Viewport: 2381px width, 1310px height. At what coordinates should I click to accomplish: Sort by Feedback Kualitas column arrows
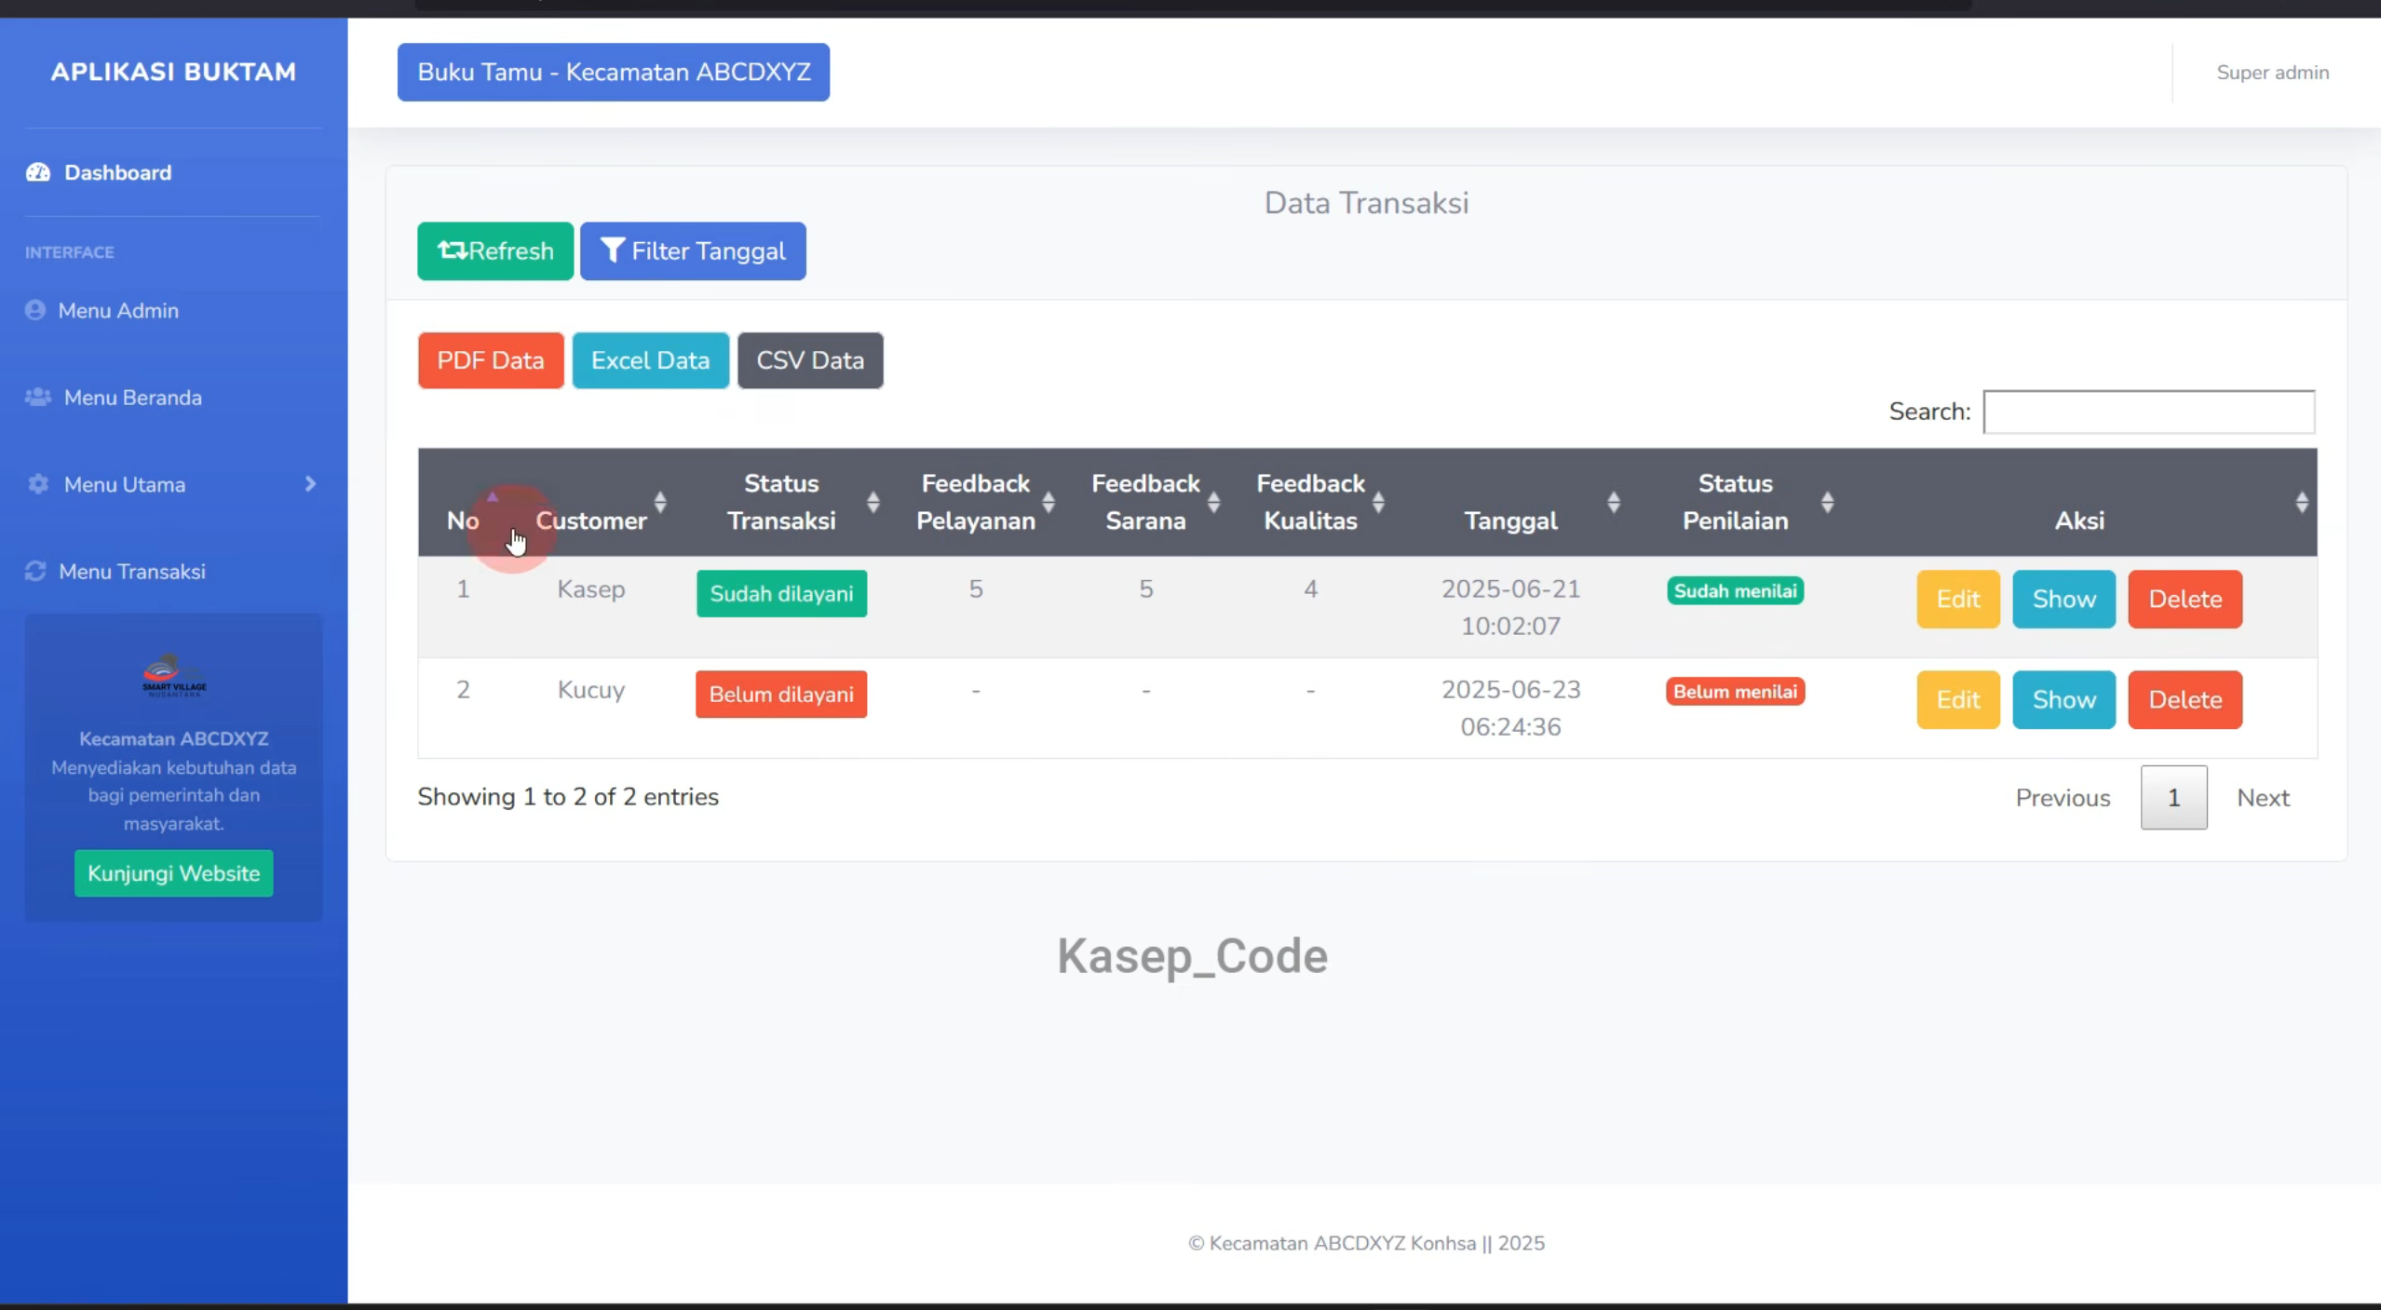[x=1379, y=503]
